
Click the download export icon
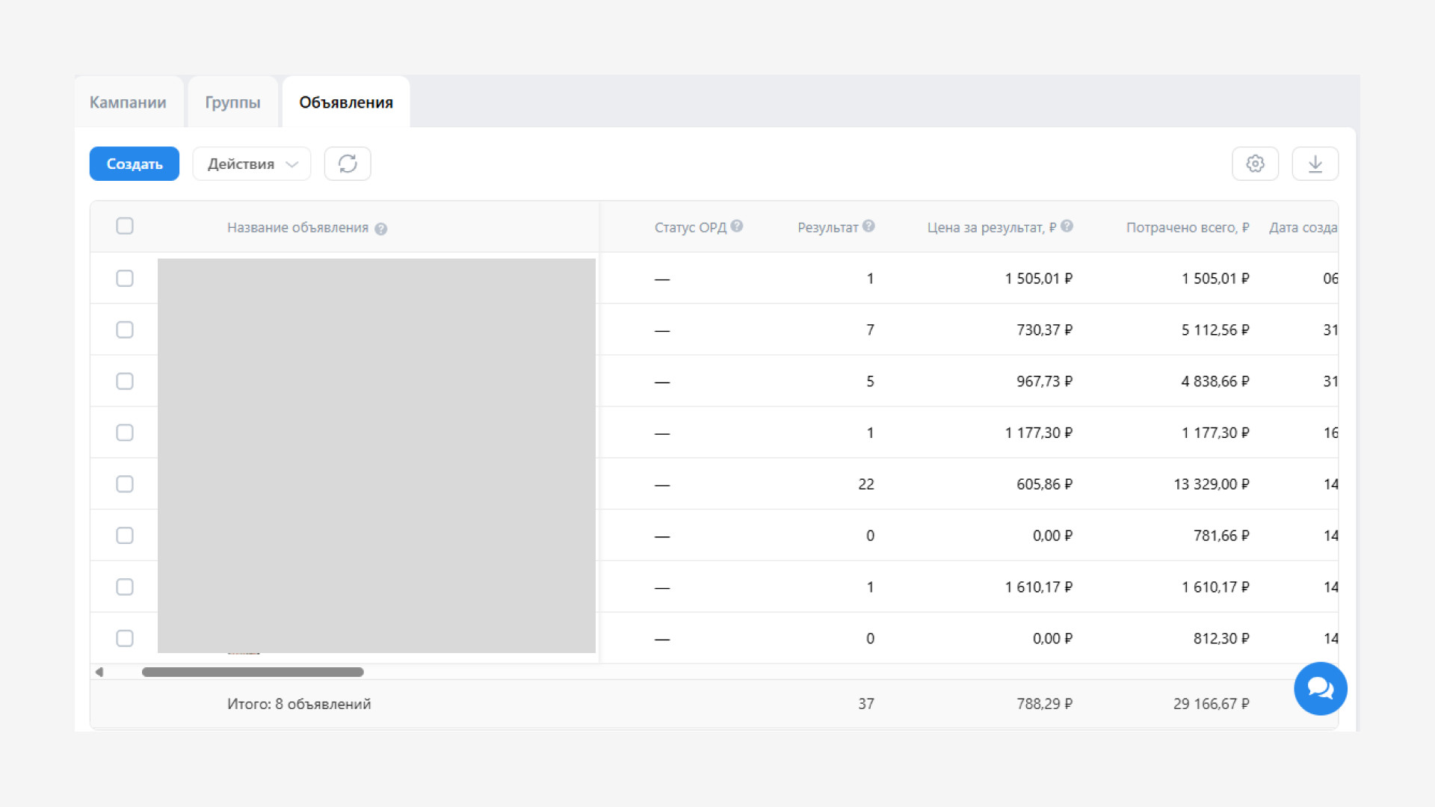[x=1315, y=164]
